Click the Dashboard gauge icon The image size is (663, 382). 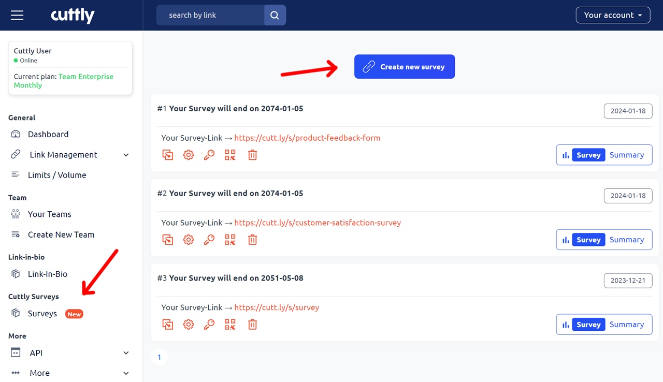click(16, 134)
